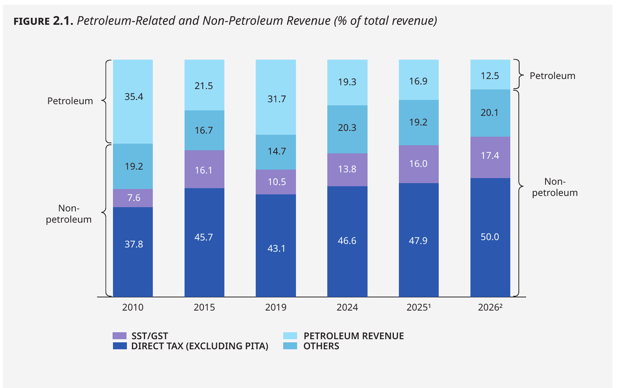Image resolution: width=619 pixels, height=388 pixels.
Task: Select the 50.0 value in the 2026 bar
Action: pos(490,237)
